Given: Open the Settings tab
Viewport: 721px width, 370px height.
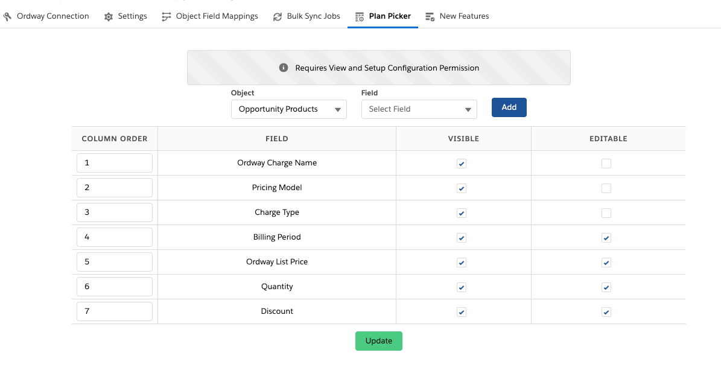Looking at the screenshot, I should 125,16.
